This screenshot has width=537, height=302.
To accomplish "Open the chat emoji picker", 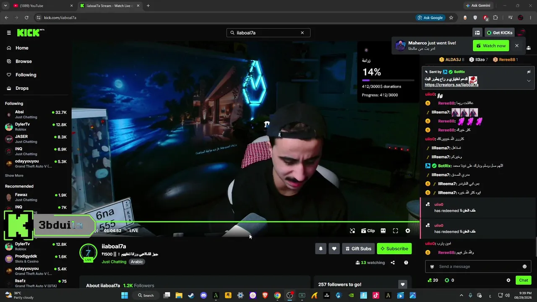I will pos(524,267).
